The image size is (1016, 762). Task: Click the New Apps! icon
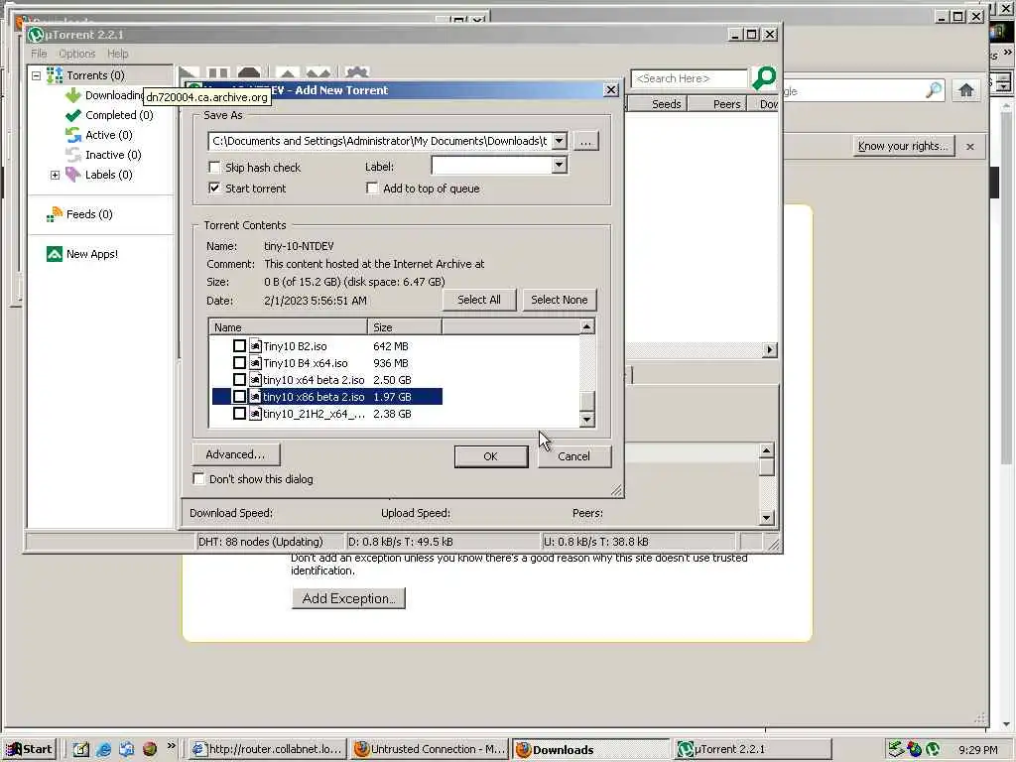[55, 254]
